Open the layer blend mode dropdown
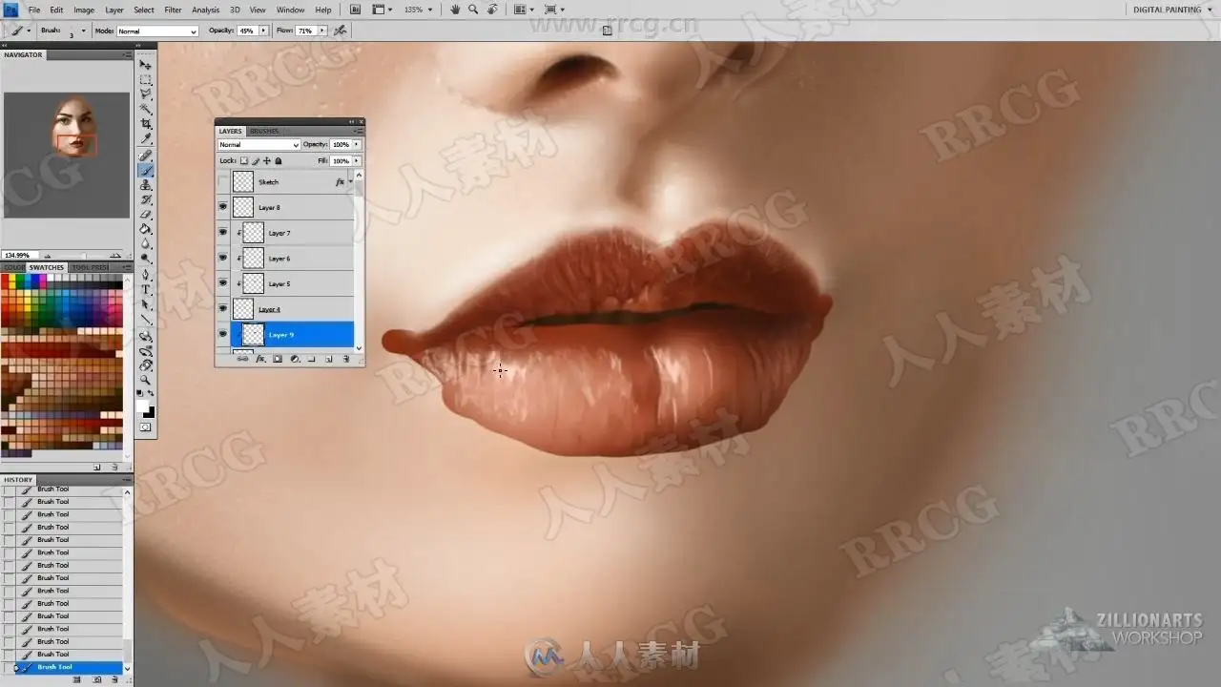 [x=259, y=145]
